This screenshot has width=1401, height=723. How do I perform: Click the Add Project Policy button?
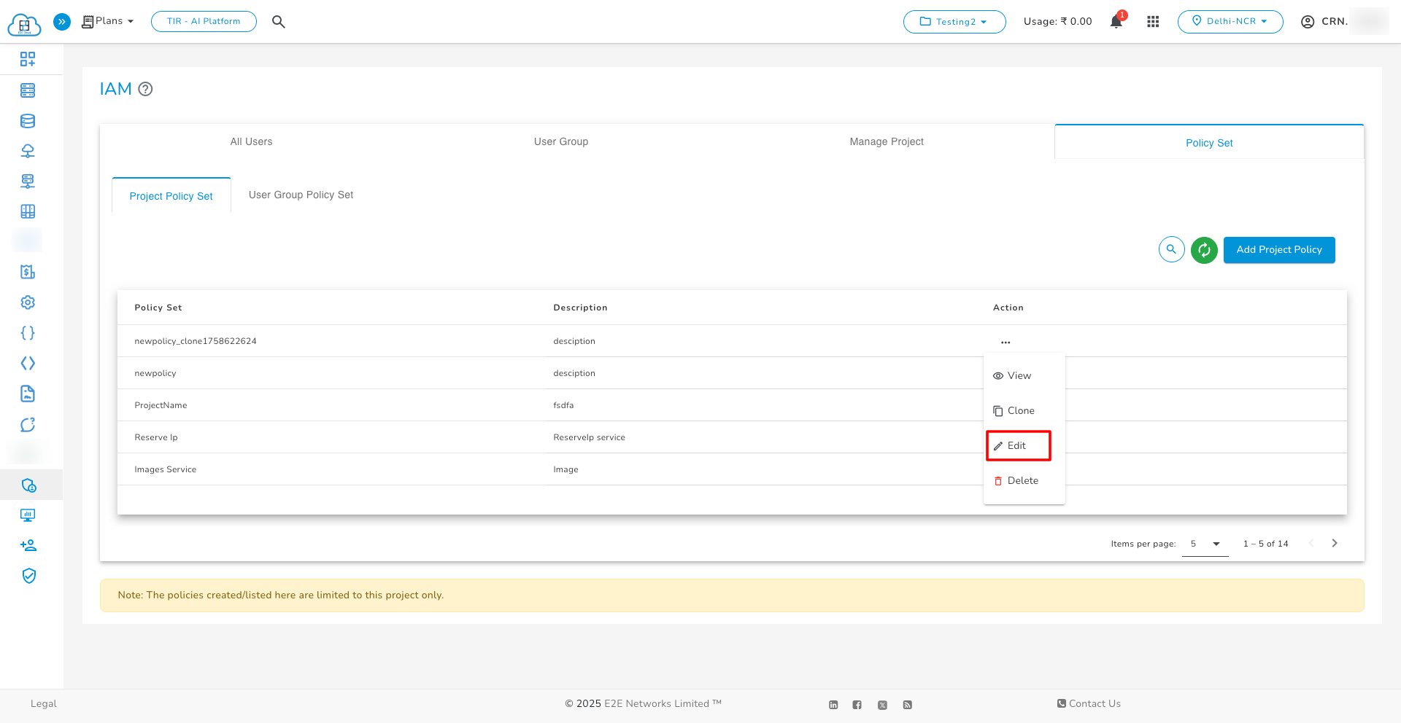point(1278,250)
